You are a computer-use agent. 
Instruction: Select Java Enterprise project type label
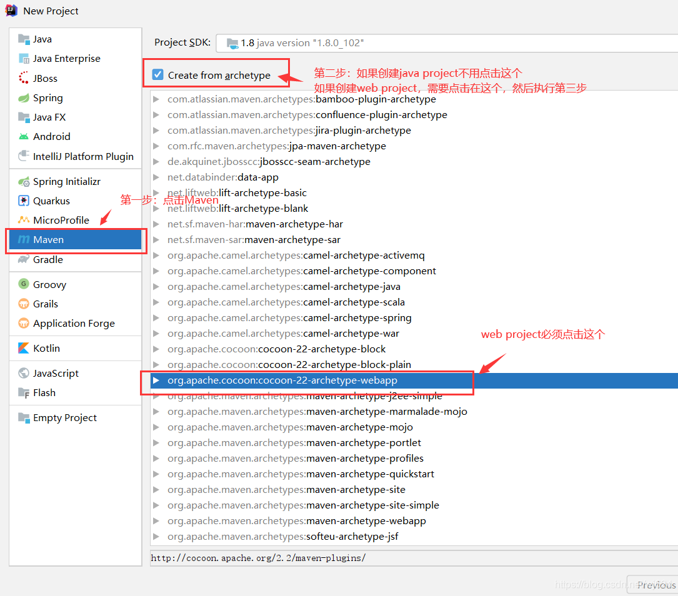coord(67,58)
